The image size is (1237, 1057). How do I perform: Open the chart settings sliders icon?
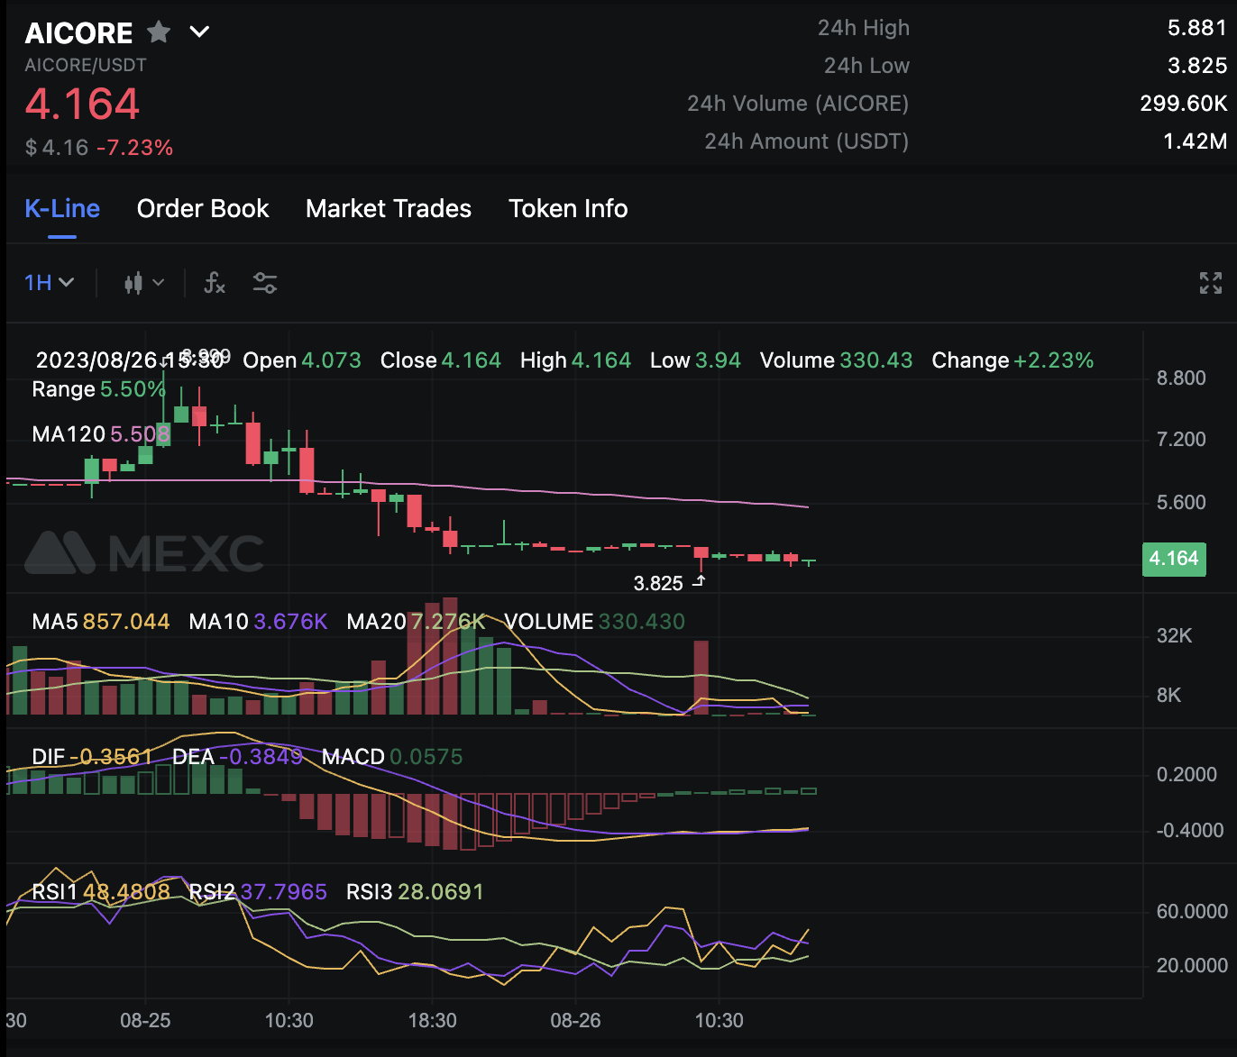(265, 283)
